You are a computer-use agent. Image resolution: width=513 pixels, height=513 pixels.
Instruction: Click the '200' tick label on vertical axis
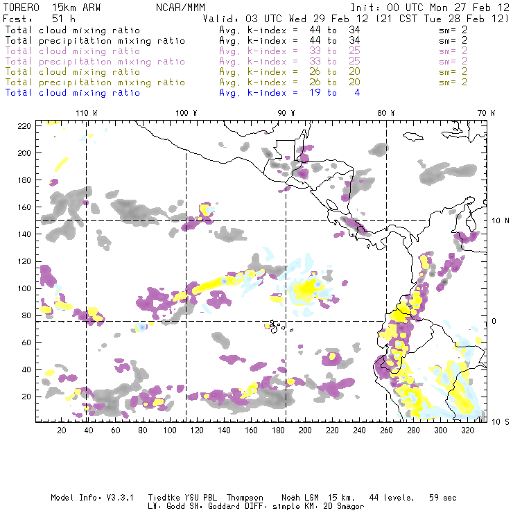24,153
